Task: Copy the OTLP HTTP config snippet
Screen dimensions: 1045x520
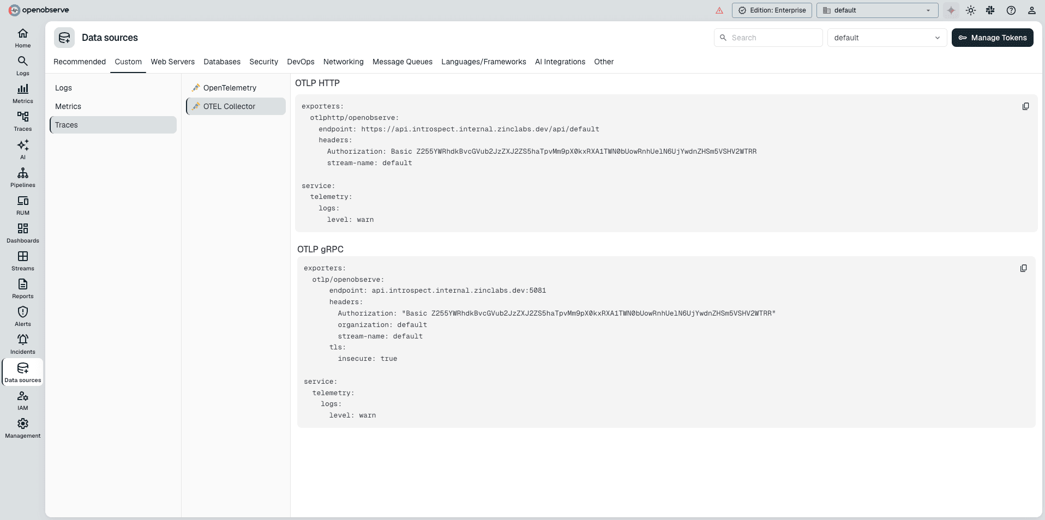Action: tap(1025, 106)
